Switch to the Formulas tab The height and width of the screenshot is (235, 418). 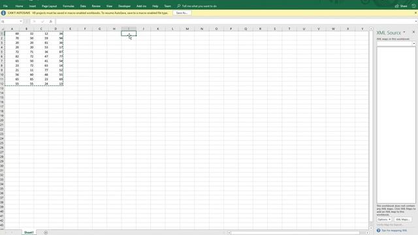[68, 6]
